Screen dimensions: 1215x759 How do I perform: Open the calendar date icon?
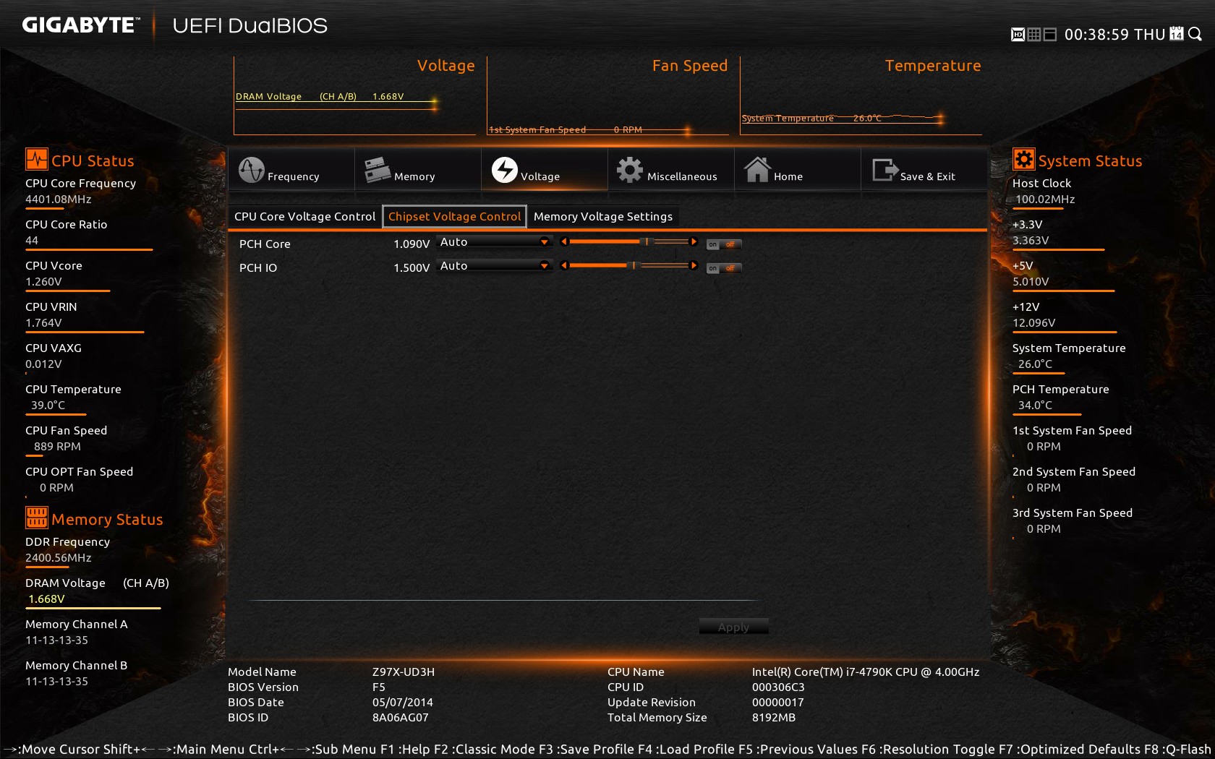pyautogui.click(x=1177, y=33)
